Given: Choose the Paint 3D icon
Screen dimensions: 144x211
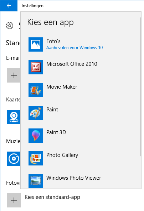Looking at the screenshot, I should point(36,136).
